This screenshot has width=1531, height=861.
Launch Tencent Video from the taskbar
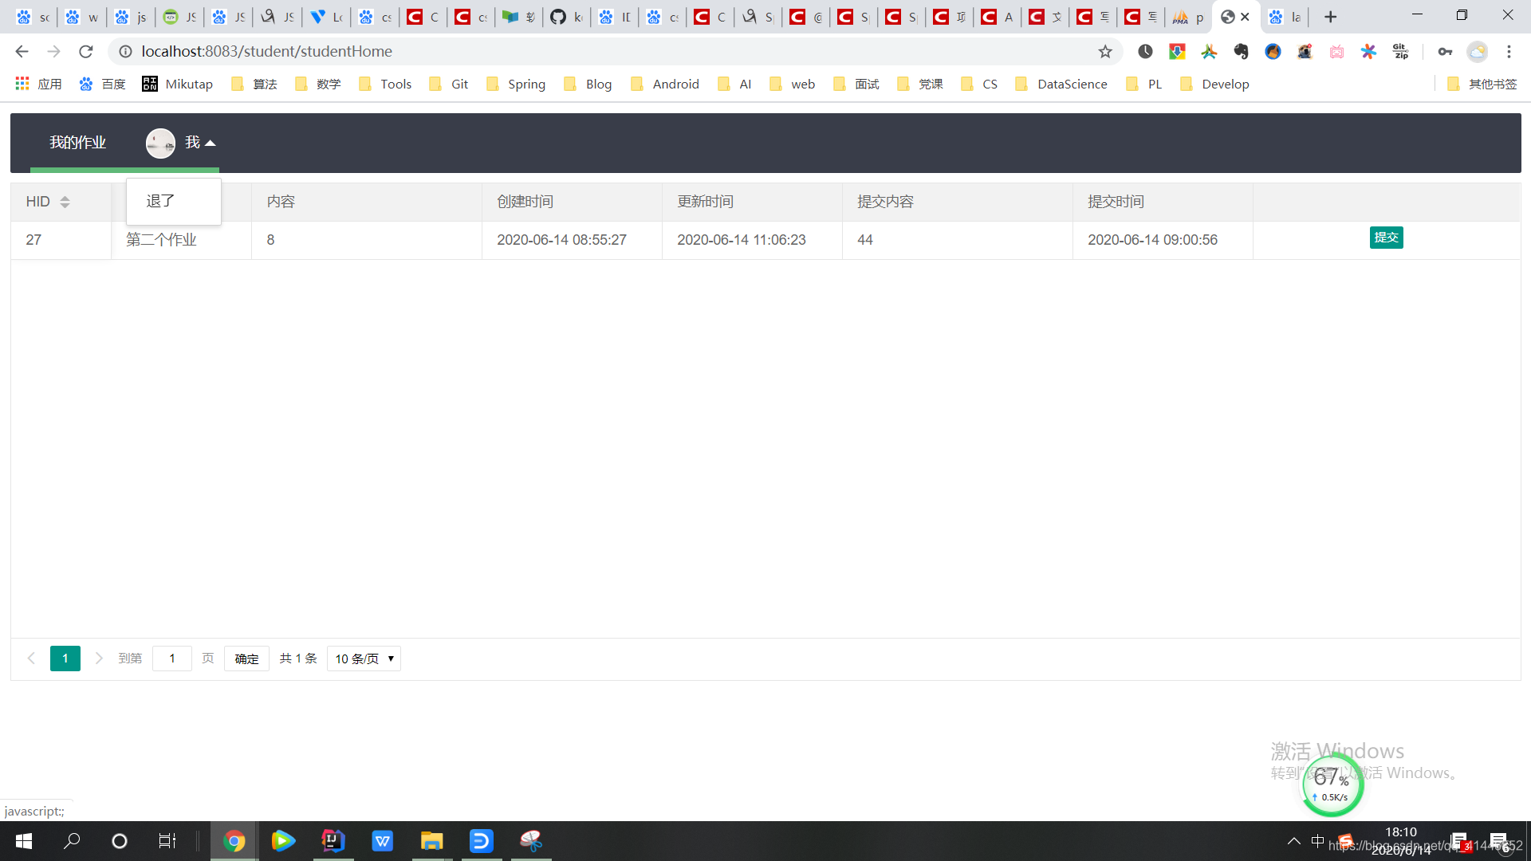(x=283, y=840)
